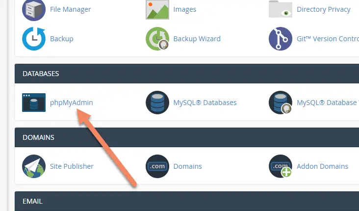Collapse the DATABASES section header
Image resolution: width=359 pixels, height=211 pixels.
pyautogui.click(x=187, y=74)
